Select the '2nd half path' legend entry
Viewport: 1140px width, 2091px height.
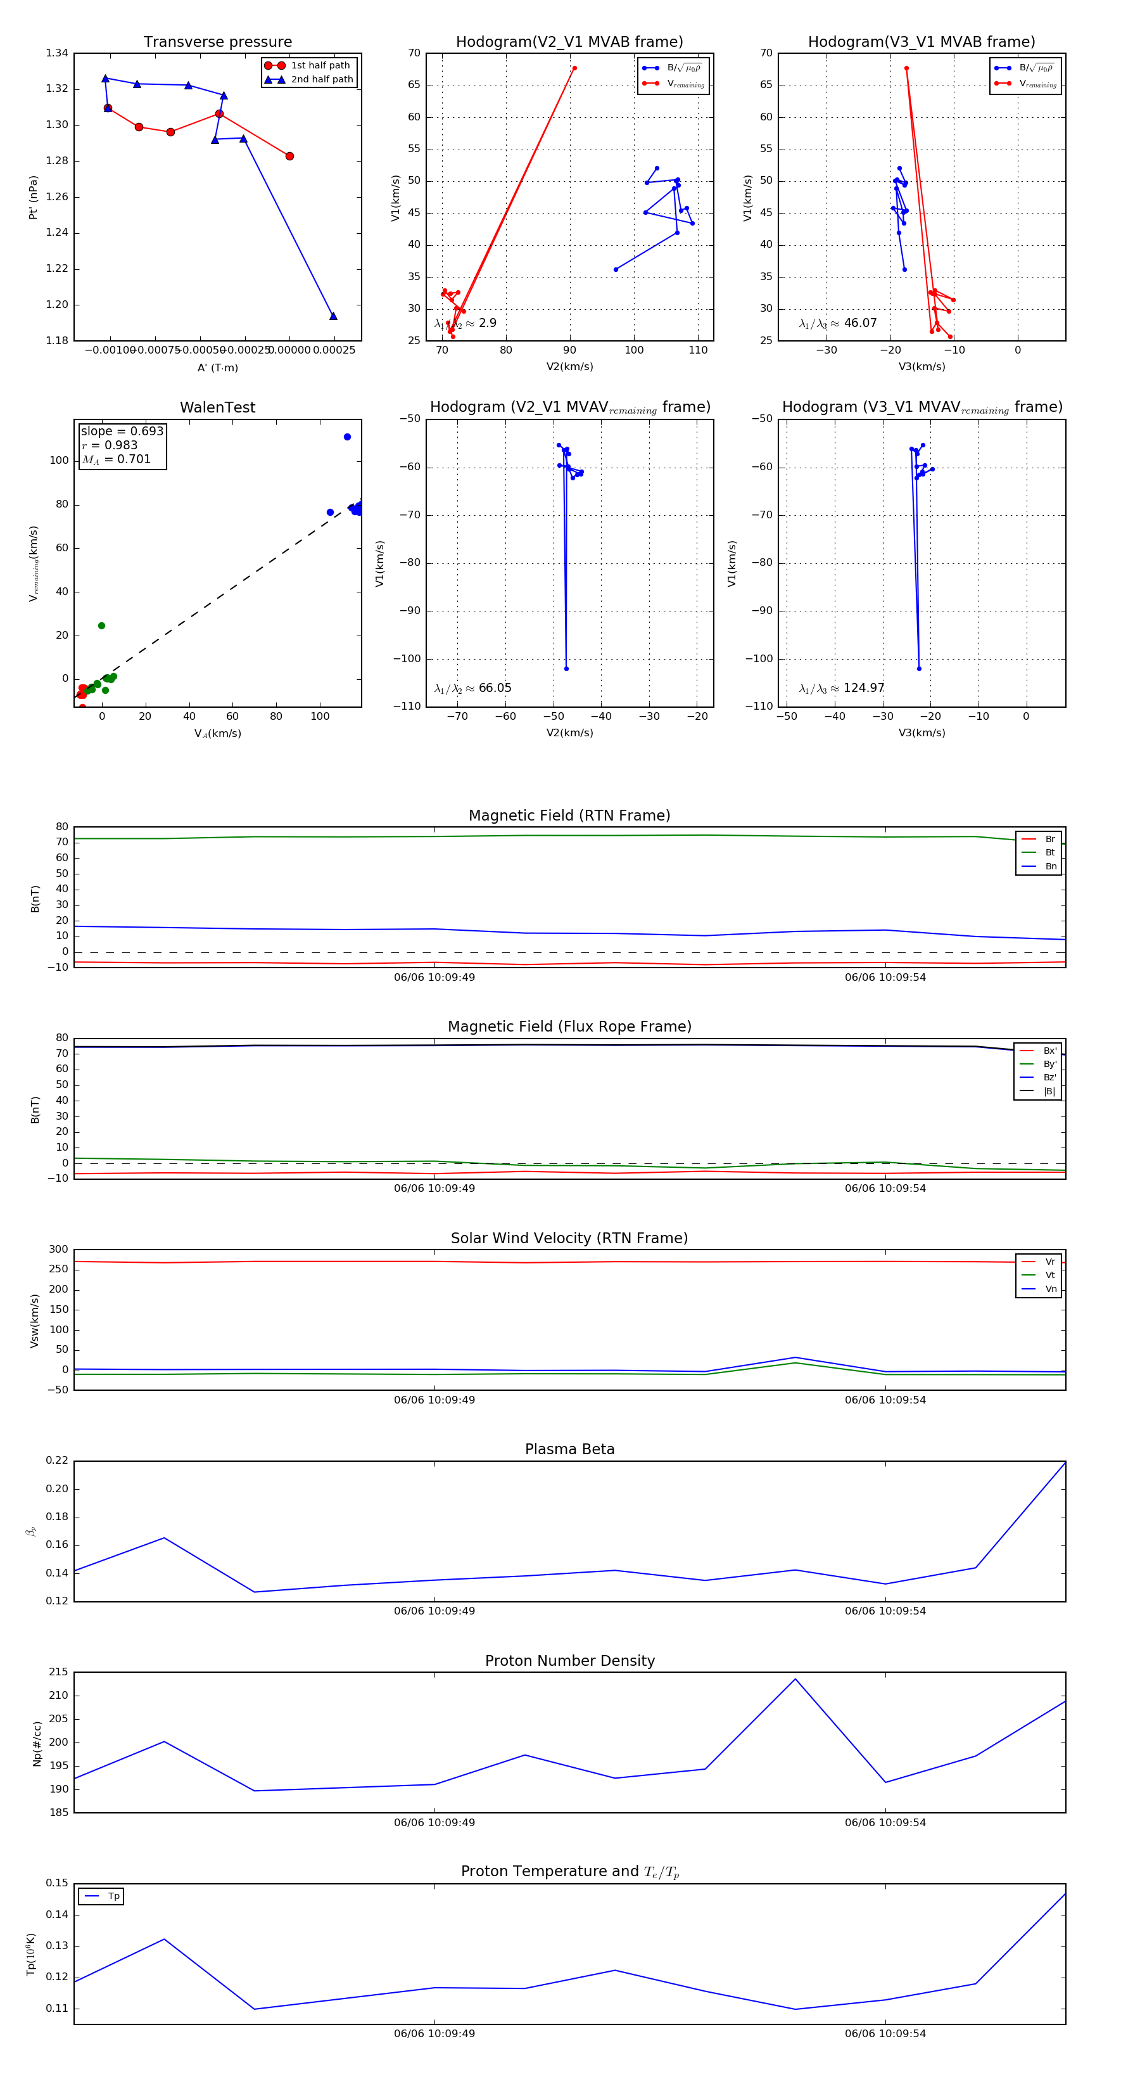309,80
